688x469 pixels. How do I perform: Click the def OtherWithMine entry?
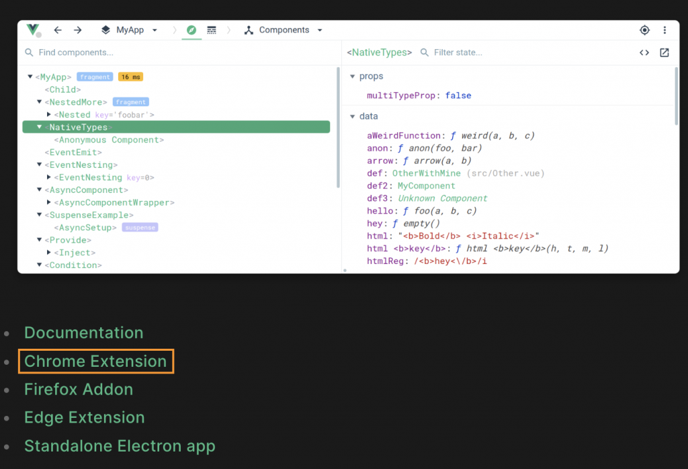coord(456,173)
